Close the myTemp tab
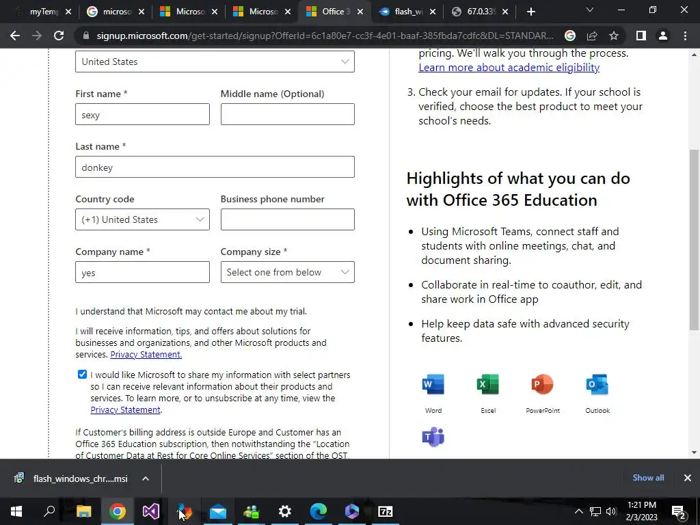This screenshot has height=525, width=700. (x=68, y=12)
